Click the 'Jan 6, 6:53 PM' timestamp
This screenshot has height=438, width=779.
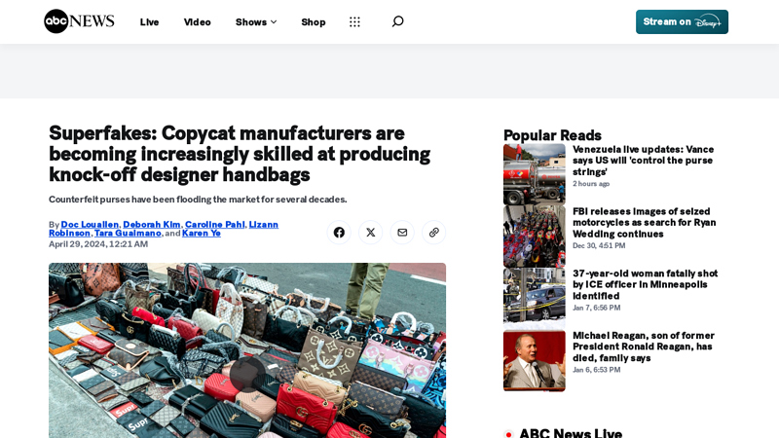[x=596, y=370]
